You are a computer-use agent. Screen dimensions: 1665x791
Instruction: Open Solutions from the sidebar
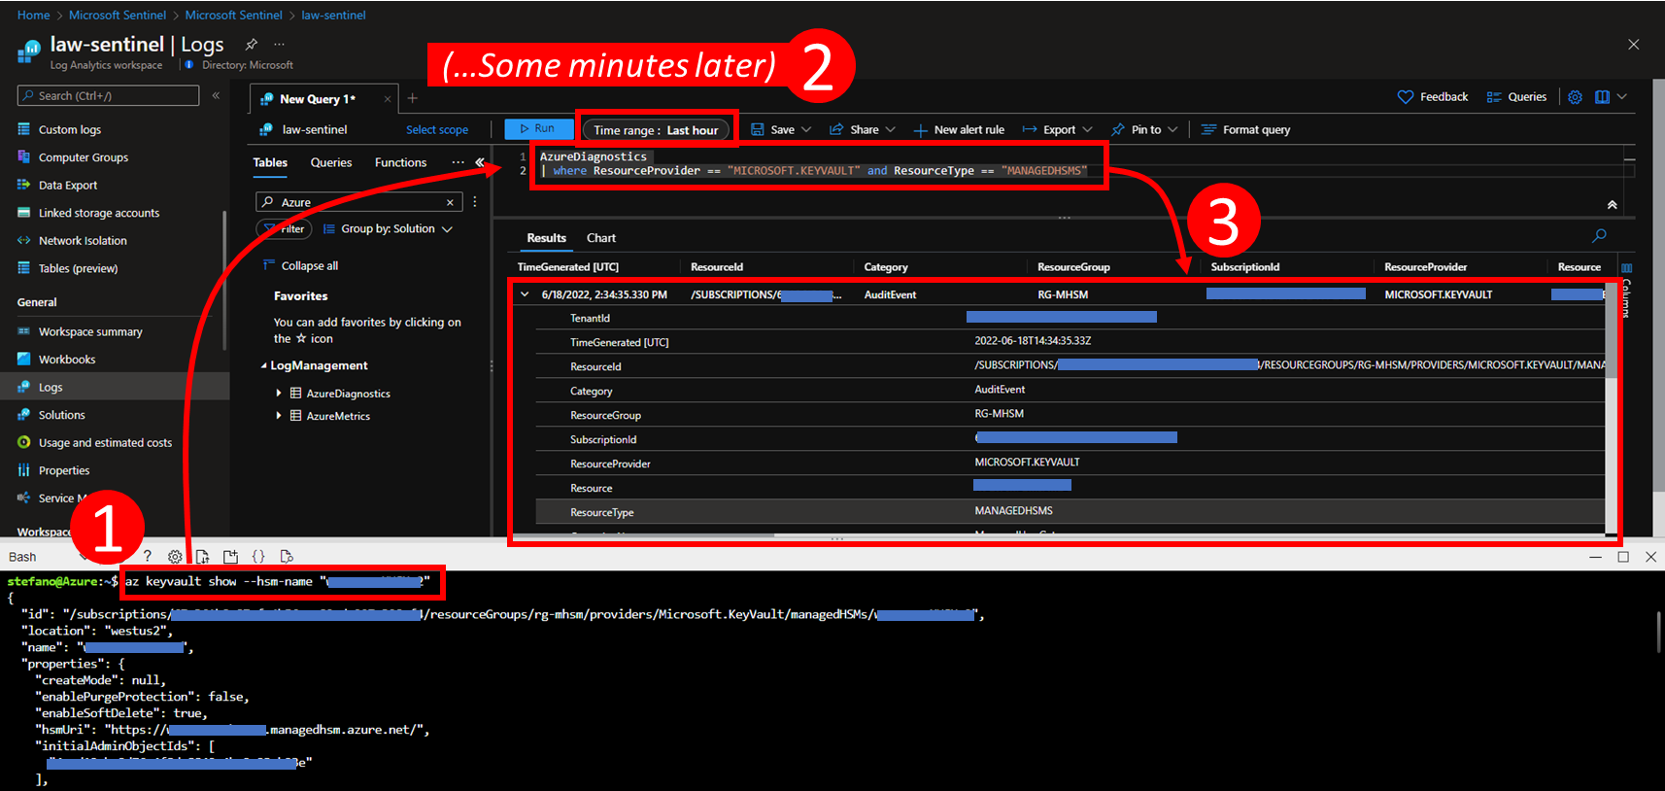click(x=61, y=415)
